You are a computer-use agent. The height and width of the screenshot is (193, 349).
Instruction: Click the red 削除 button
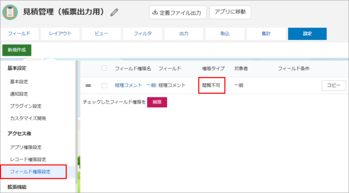157,102
